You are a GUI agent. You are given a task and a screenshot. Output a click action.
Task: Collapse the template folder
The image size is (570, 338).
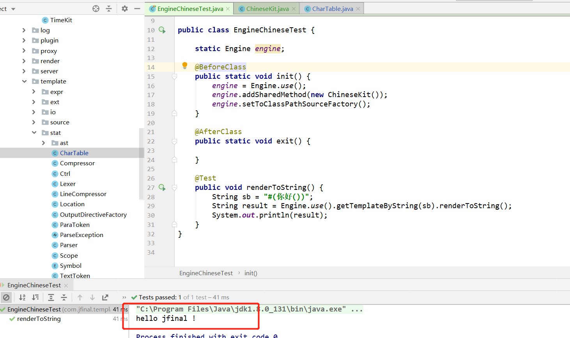(24, 81)
